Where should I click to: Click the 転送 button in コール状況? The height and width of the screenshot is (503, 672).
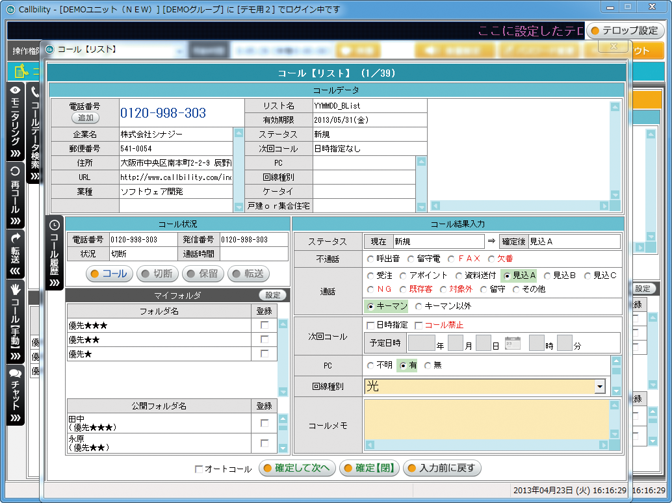(248, 274)
